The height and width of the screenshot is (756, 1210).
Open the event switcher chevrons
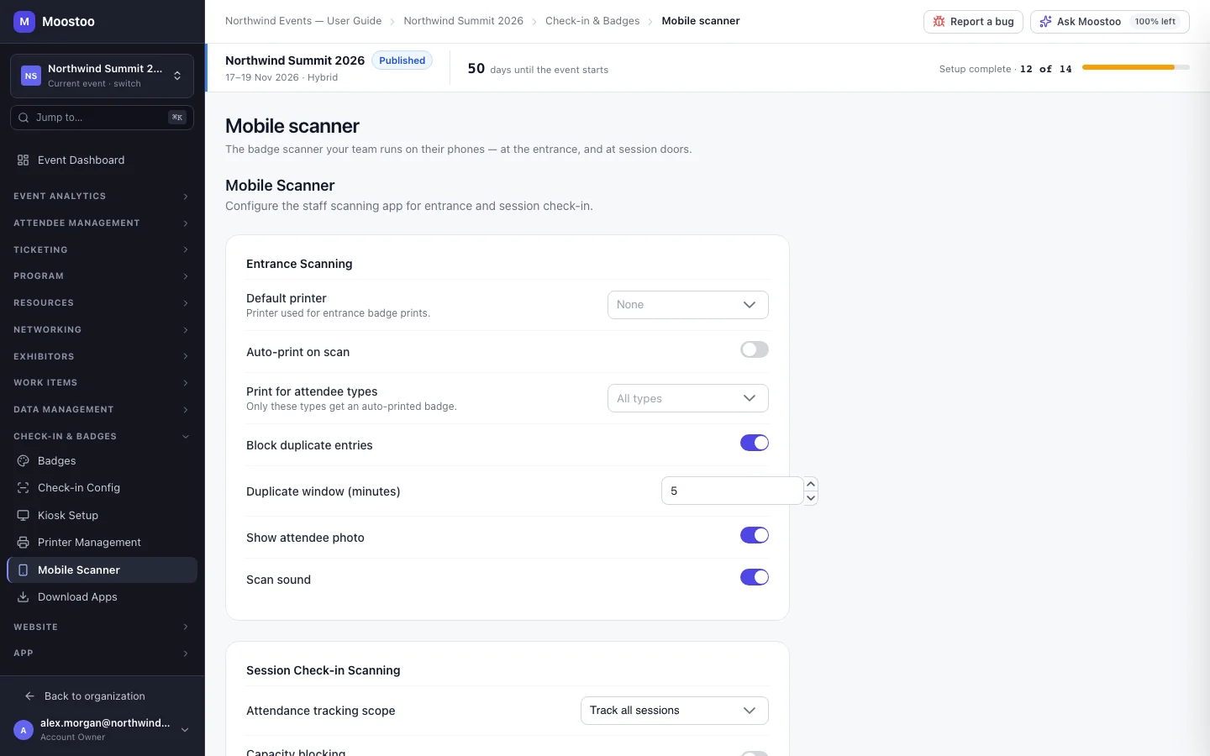(177, 76)
